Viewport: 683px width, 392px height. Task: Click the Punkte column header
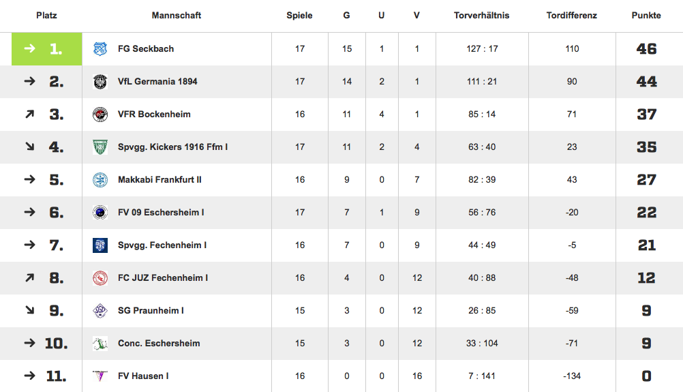(x=646, y=15)
